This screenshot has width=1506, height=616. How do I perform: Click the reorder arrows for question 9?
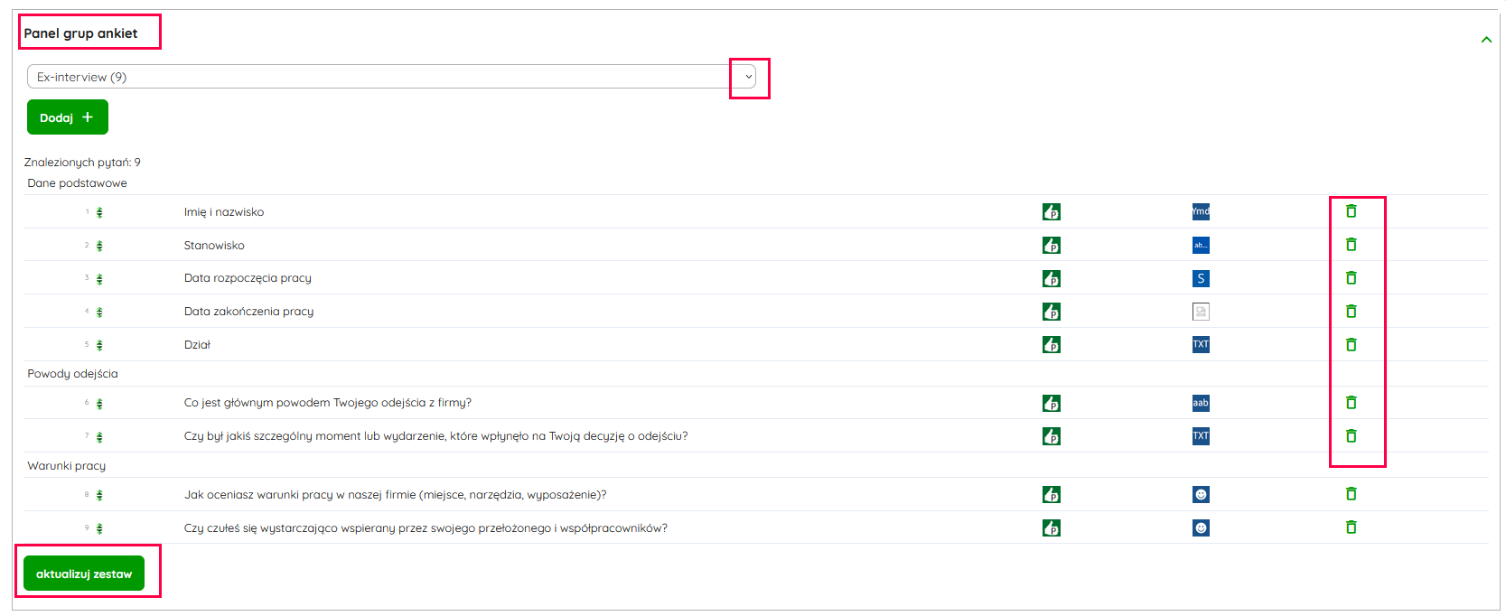pyautogui.click(x=99, y=529)
